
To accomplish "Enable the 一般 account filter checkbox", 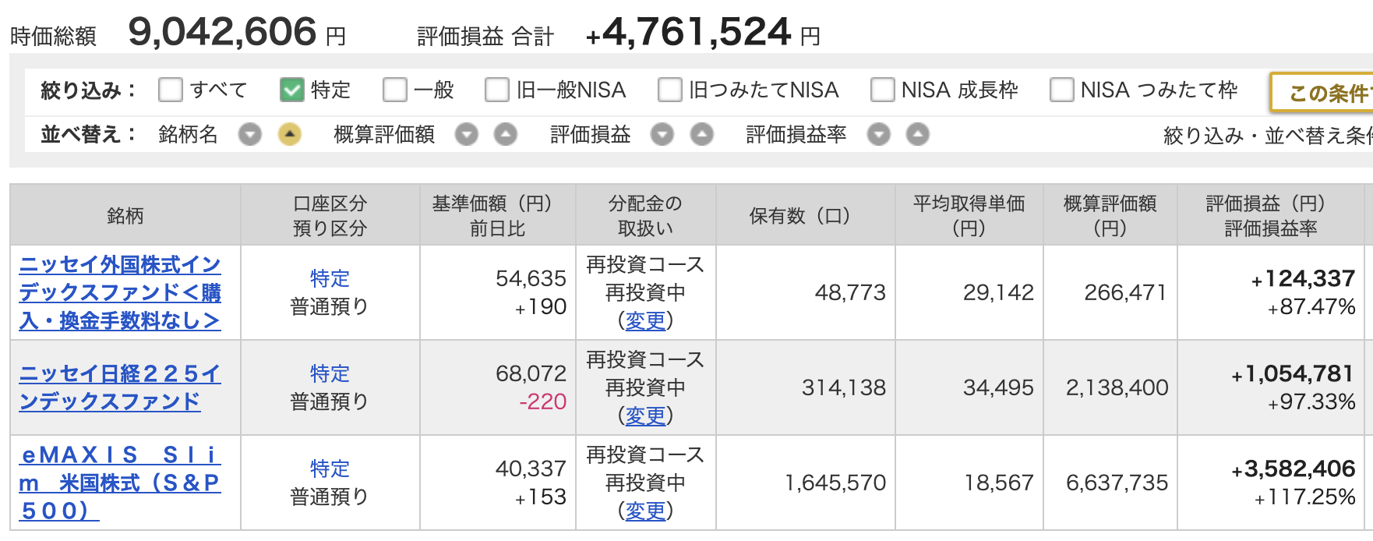I will click(394, 90).
